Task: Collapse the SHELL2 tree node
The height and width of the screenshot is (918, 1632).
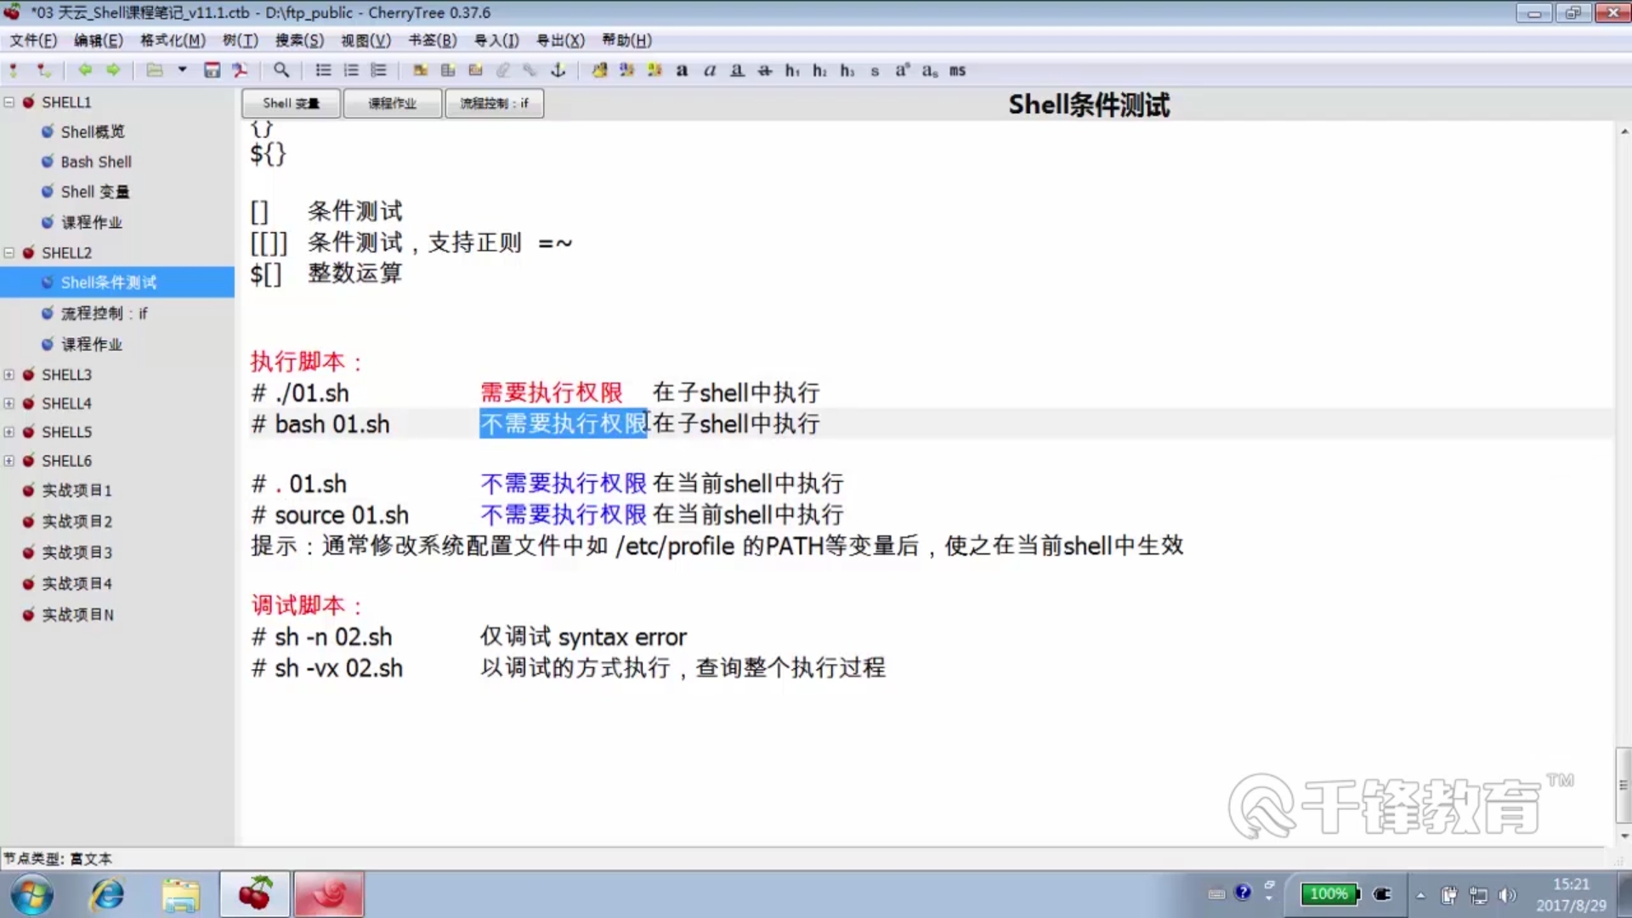Action: 9,252
